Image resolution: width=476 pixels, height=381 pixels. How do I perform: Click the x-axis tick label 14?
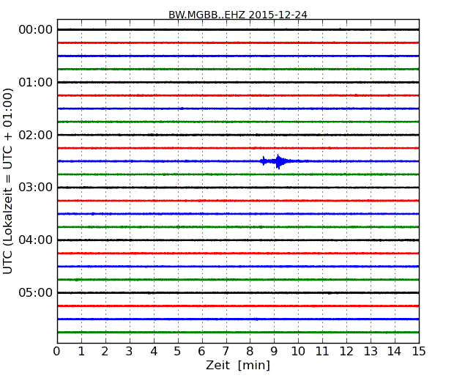394,352
